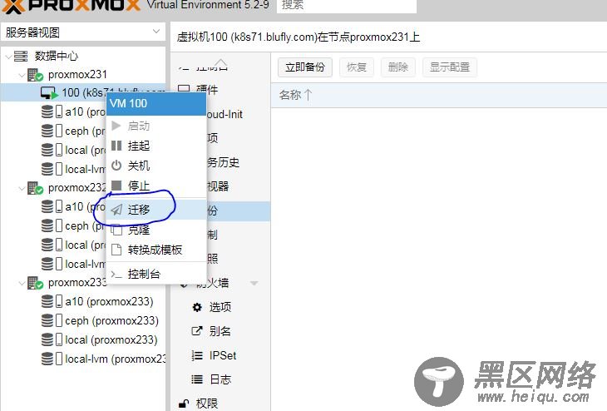This screenshot has height=411, width=607.
Task: Select the local (proxmox233) tree row
Action: coord(83,339)
